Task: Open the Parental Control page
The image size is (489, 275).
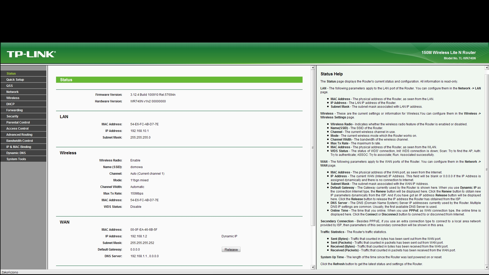Action: (18, 122)
